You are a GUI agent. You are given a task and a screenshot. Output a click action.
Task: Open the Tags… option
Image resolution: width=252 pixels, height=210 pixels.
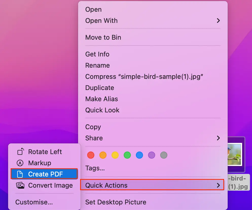coord(95,168)
